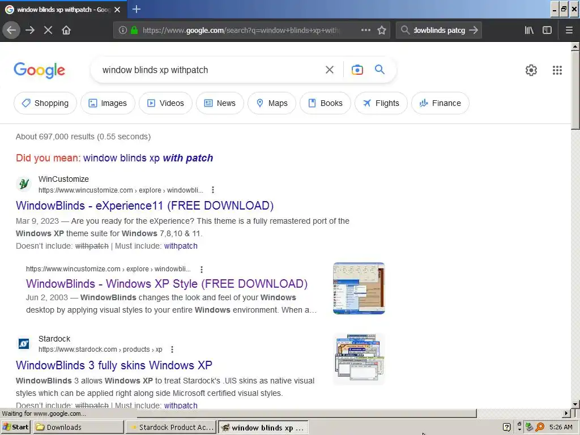
Task: Stop loading the page
Action: pos(48,31)
